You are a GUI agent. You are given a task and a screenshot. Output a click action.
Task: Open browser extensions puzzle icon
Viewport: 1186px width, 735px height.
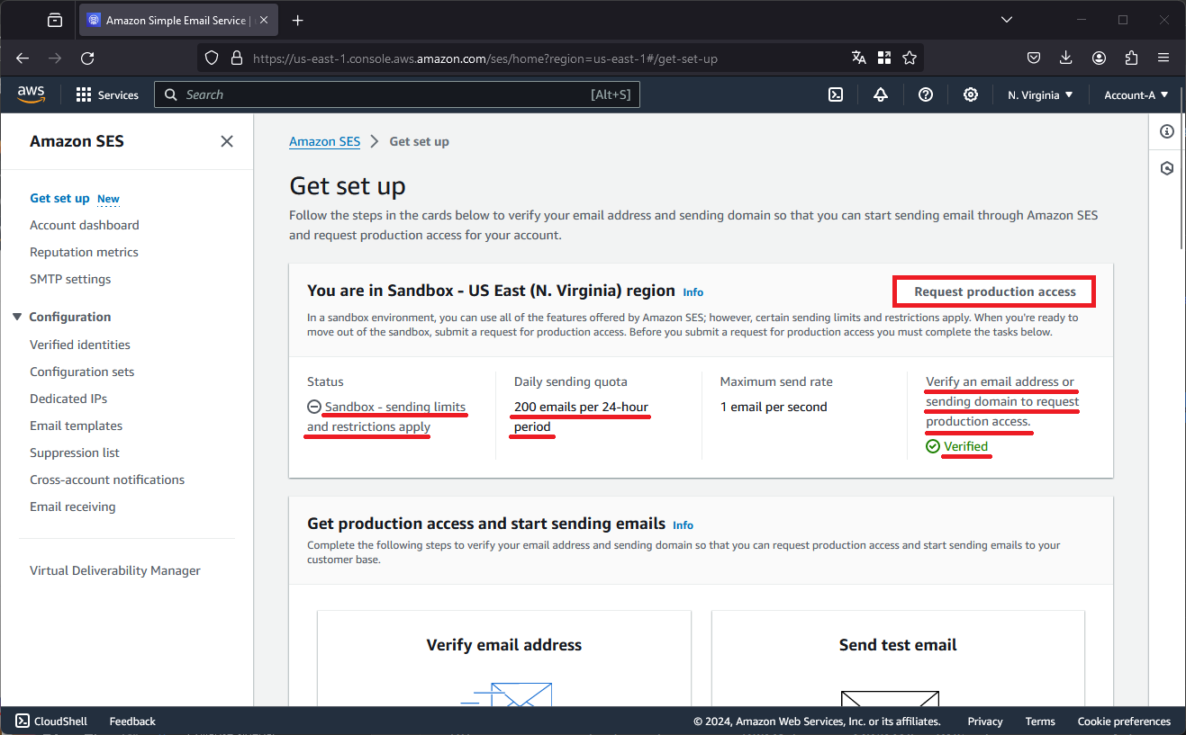[x=1132, y=58]
